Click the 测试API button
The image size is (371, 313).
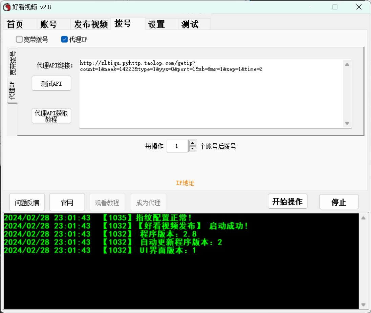(x=51, y=83)
